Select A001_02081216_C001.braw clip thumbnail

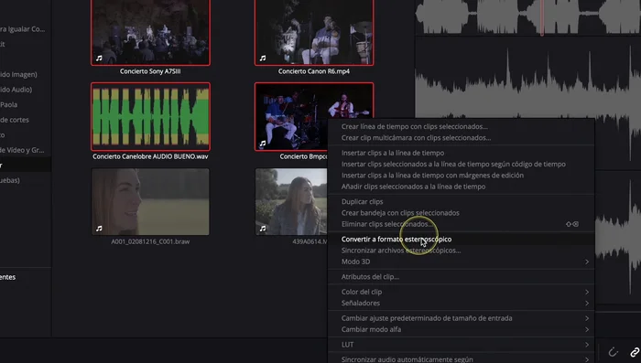[x=150, y=202]
